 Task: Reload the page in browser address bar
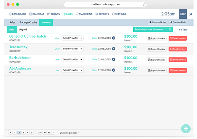(144, 5)
